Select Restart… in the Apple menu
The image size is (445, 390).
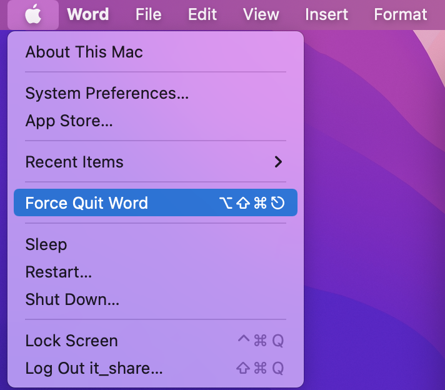(x=58, y=272)
